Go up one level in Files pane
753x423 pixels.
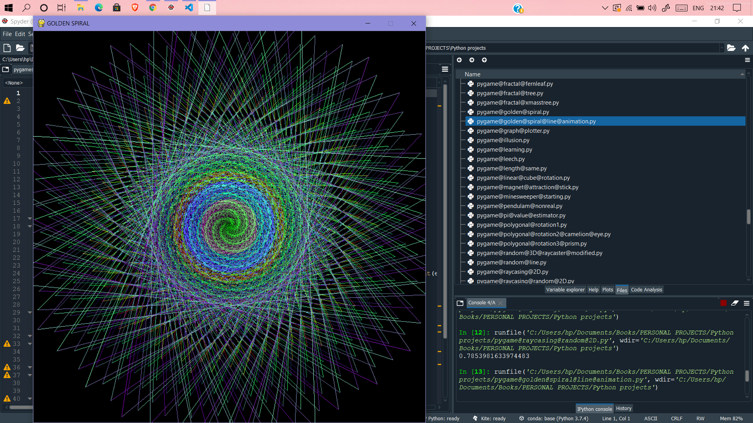[484, 60]
